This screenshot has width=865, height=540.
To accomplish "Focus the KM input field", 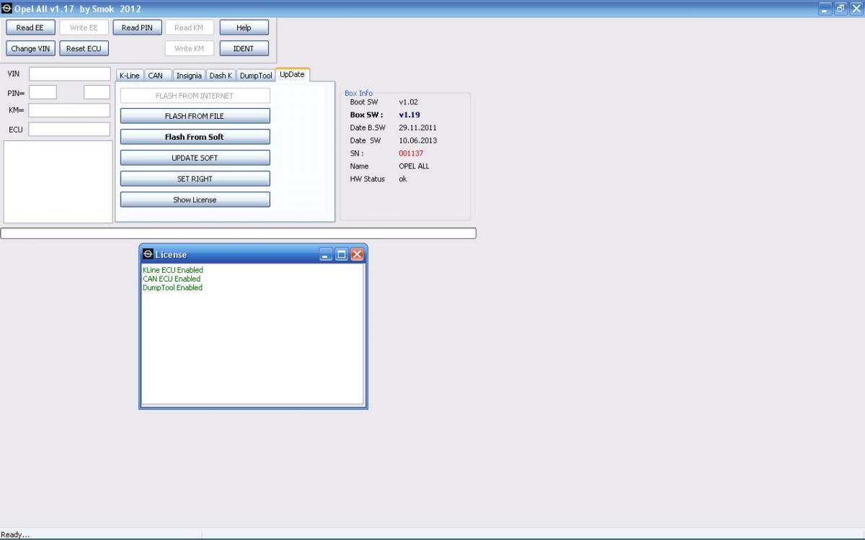I will click(x=69, y=110).
